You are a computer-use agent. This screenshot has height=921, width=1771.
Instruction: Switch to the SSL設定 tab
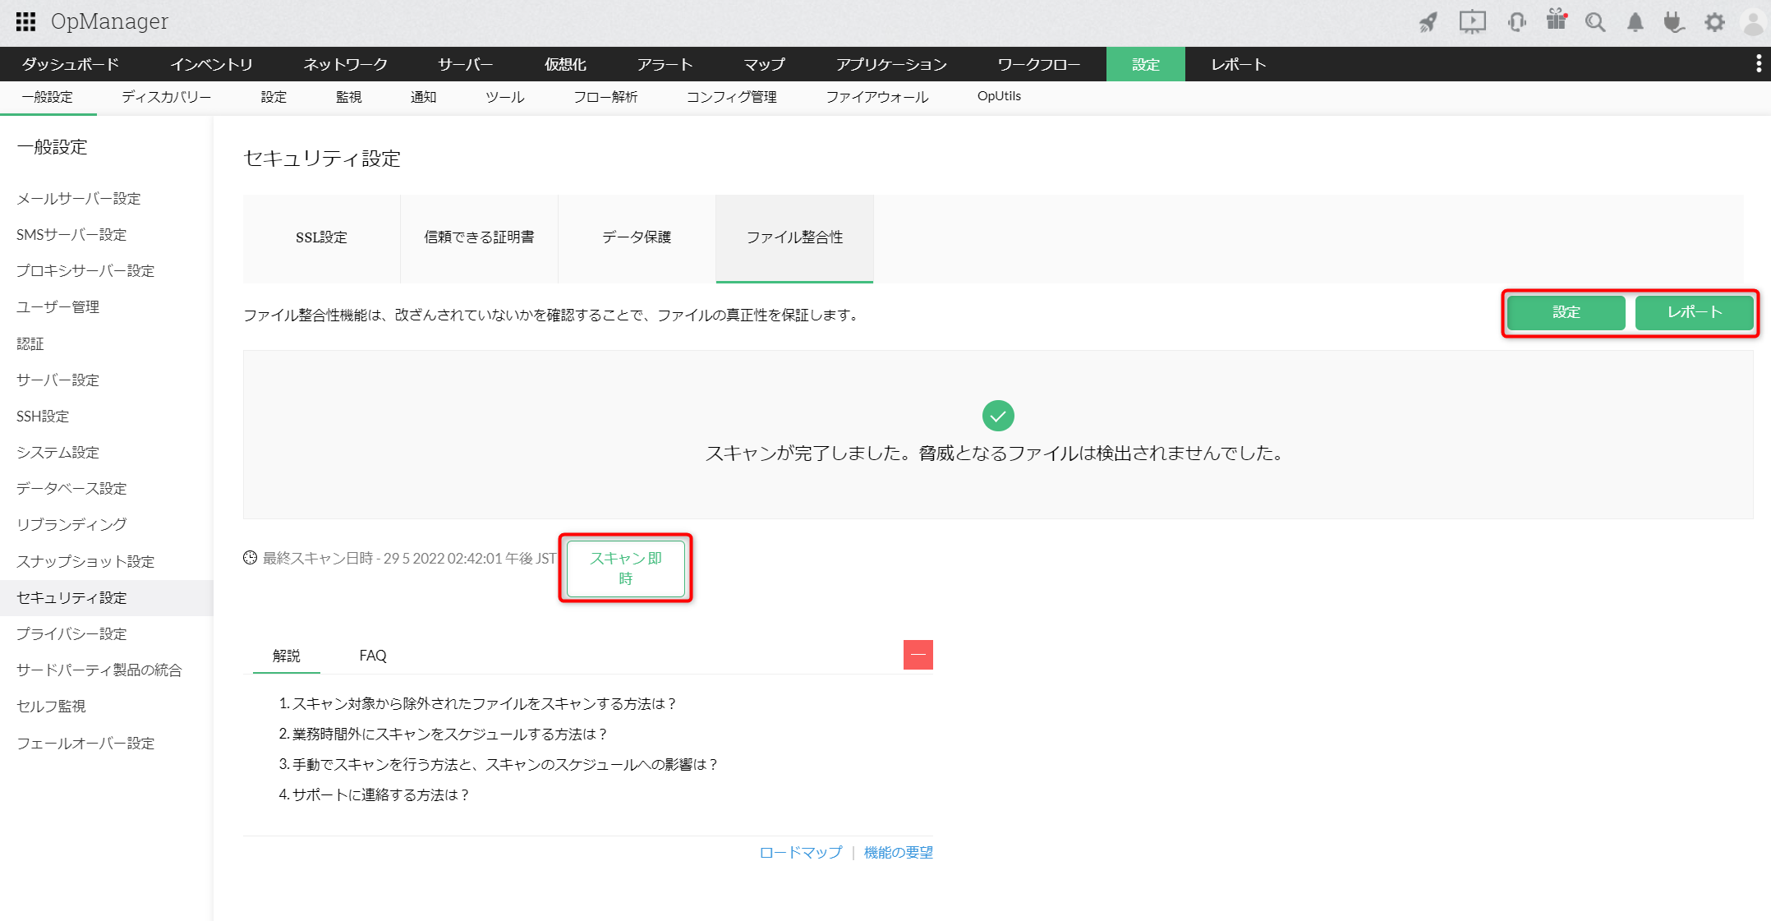click(x=321, y=237)
